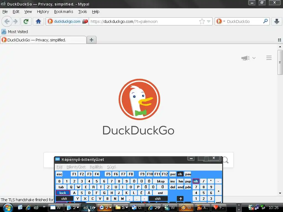Open the Tools menu

(82, 12)
